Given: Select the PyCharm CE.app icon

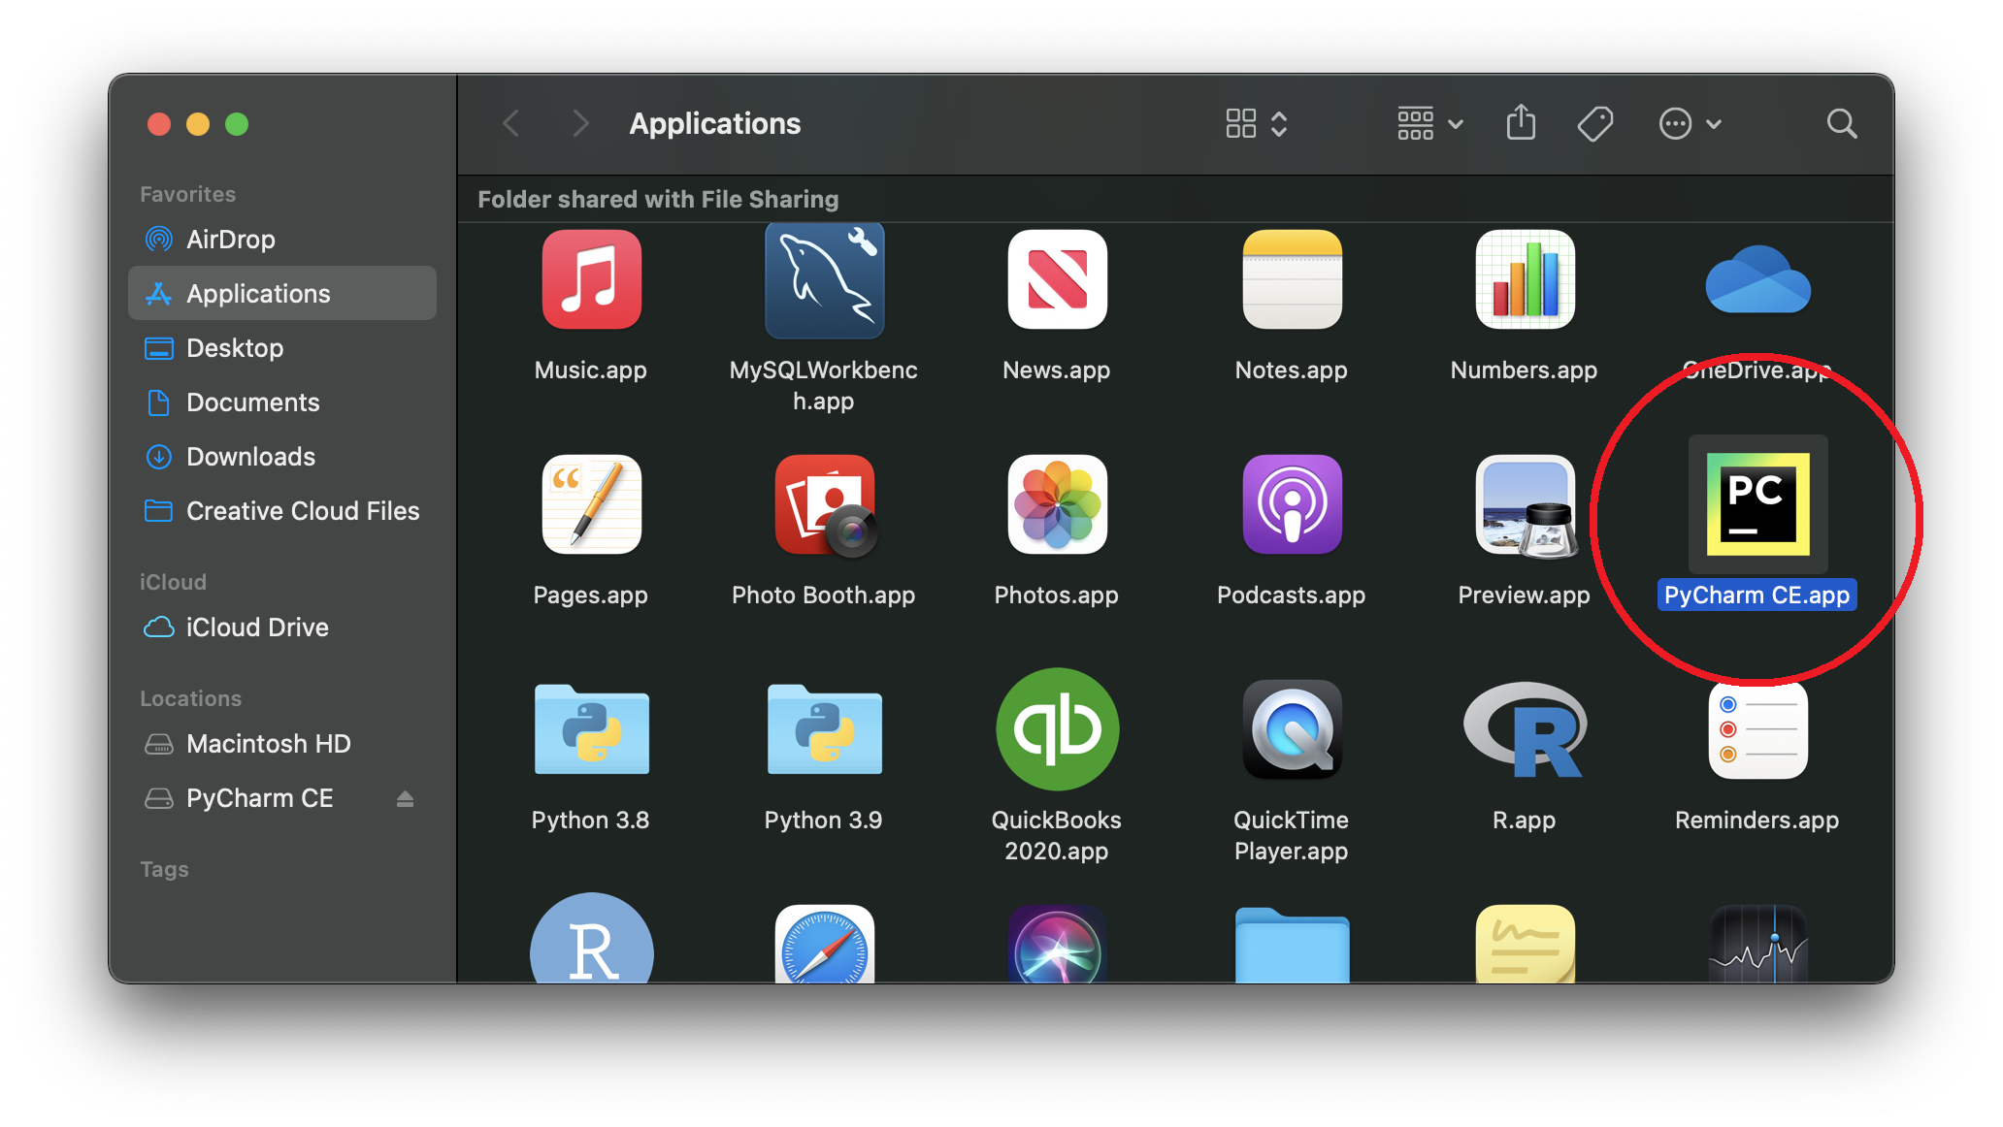Looking at the screenshot, I should click(x=1757, y=504).
